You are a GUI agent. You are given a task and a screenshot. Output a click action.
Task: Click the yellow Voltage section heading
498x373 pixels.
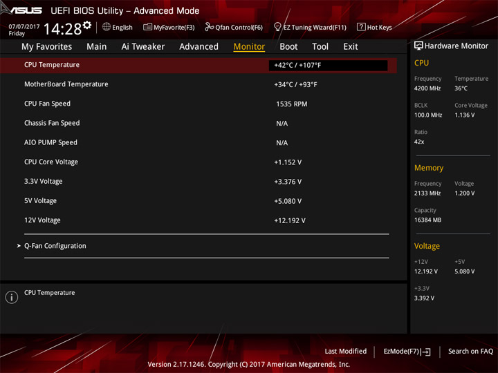point(427,246)
